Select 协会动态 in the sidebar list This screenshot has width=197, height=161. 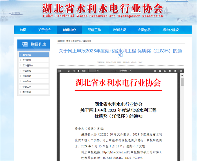(34, 81)
